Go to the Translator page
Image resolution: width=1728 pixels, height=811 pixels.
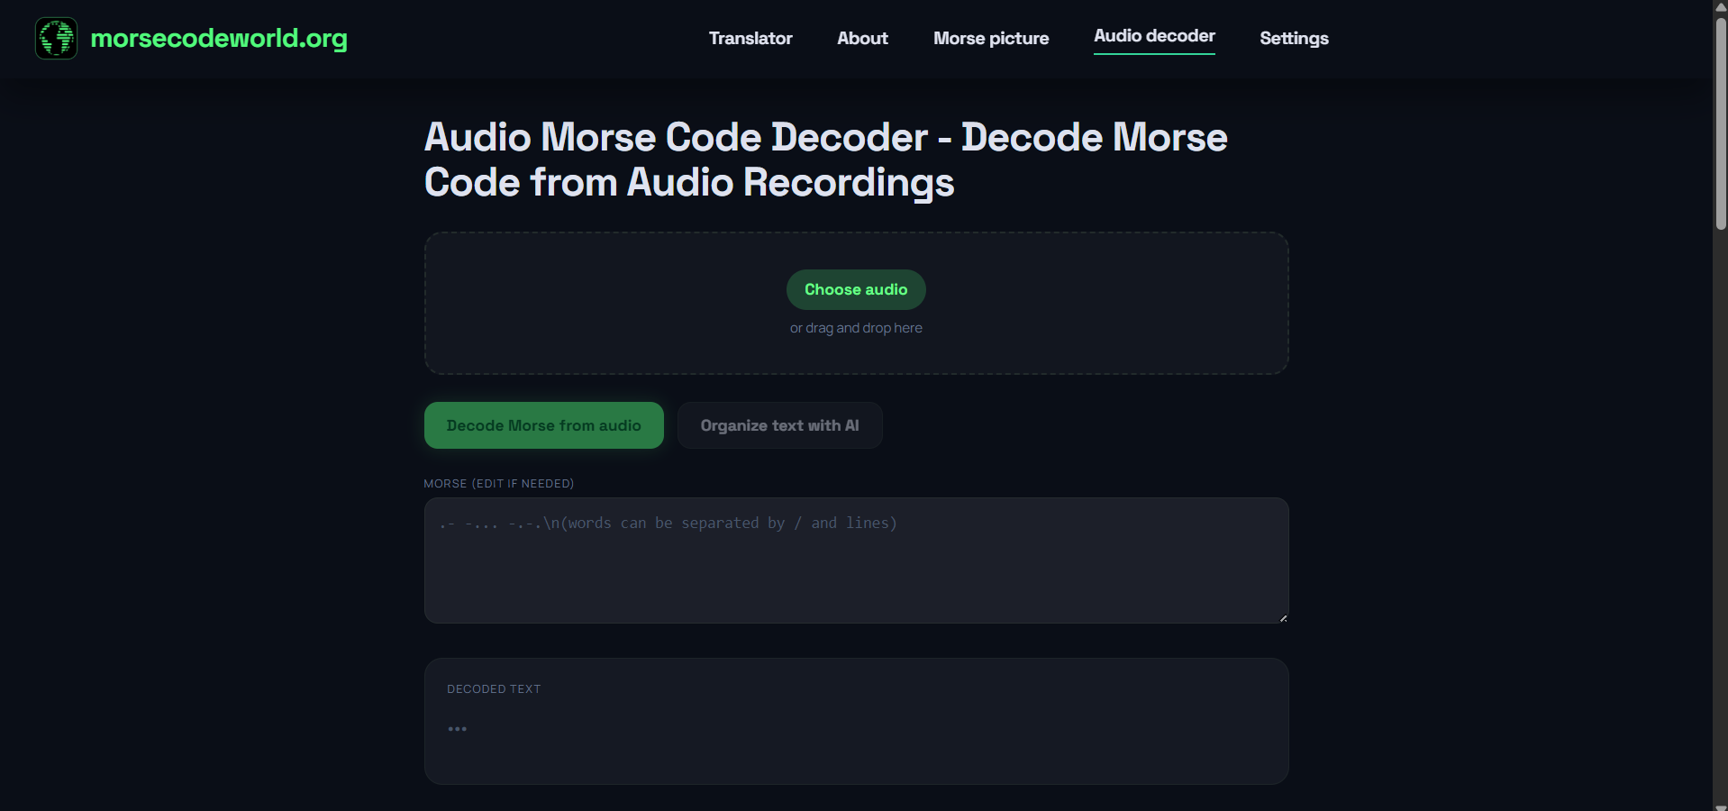coord(750,38)
